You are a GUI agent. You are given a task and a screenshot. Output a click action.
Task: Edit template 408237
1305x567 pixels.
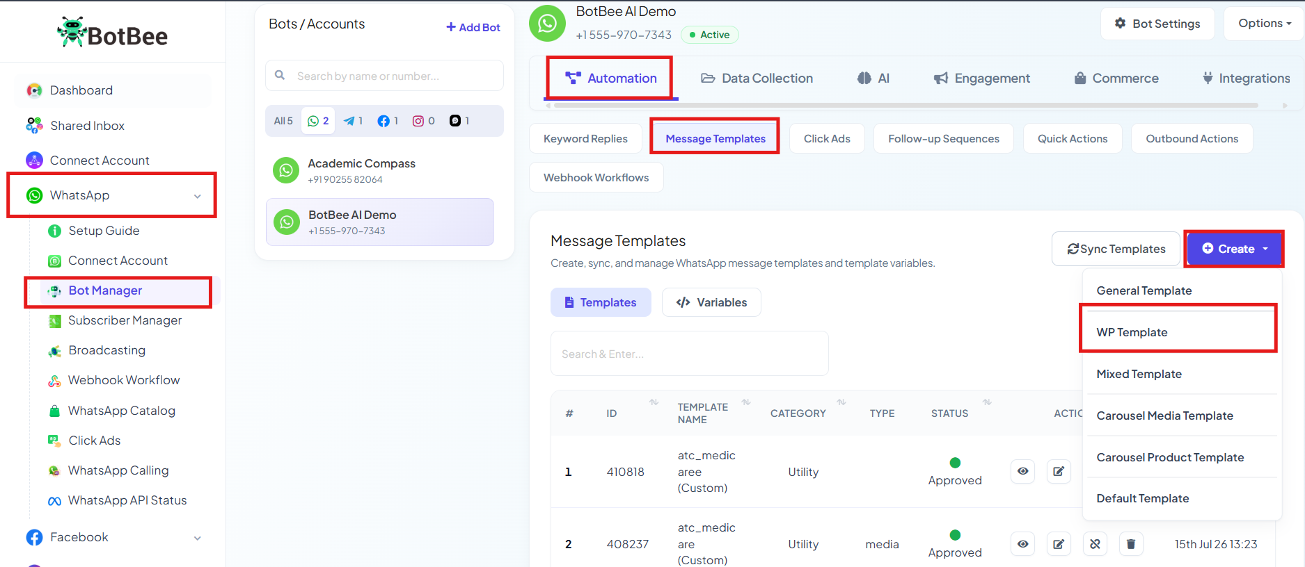[x=1059, y=544]
